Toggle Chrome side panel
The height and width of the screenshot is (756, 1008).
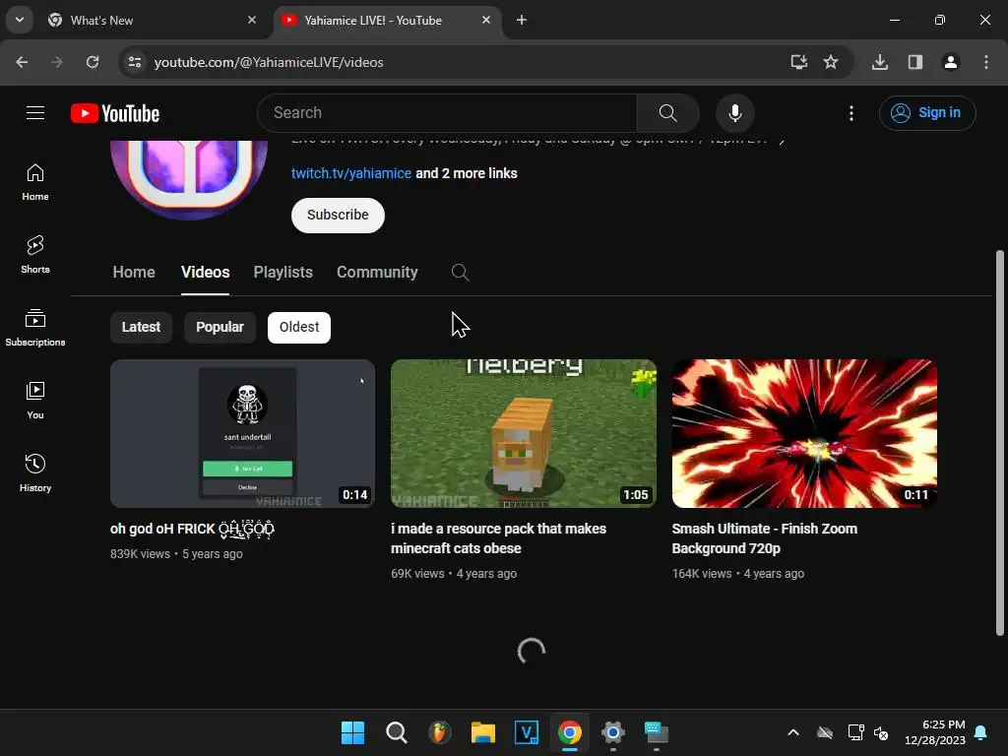pyautogui.click(x=915, y=62)
